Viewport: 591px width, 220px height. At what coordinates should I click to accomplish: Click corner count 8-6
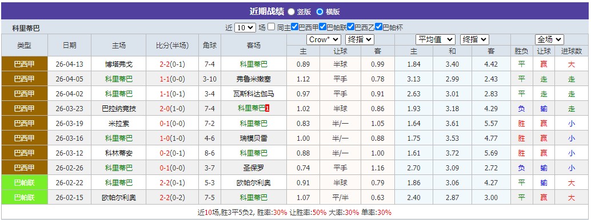(x=210, y=153)
